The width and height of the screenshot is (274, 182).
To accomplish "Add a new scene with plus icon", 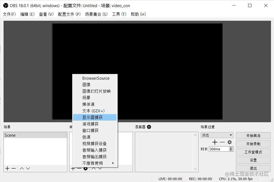I will click(x=7, y=168).
